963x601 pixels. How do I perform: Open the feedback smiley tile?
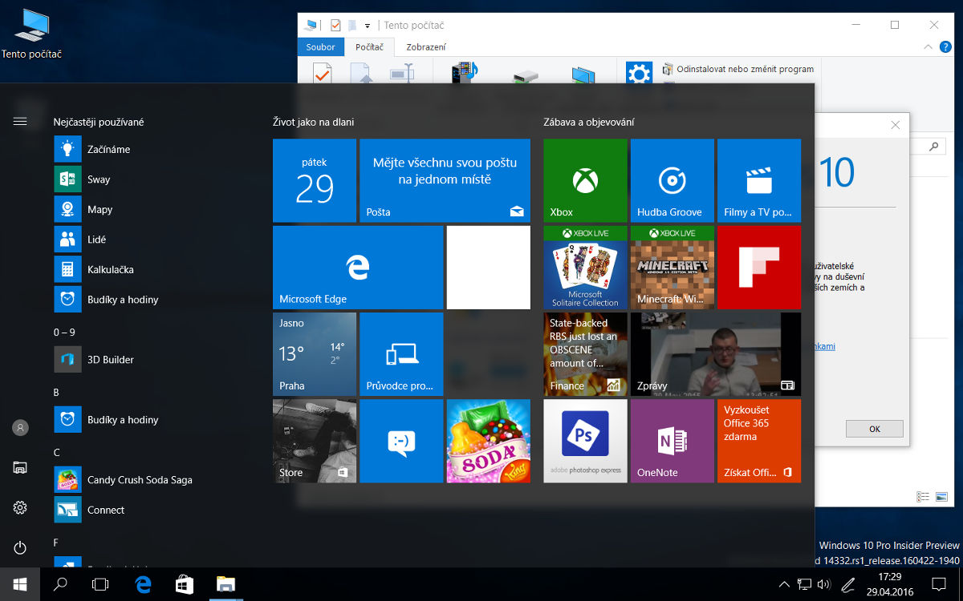[401, 441]
